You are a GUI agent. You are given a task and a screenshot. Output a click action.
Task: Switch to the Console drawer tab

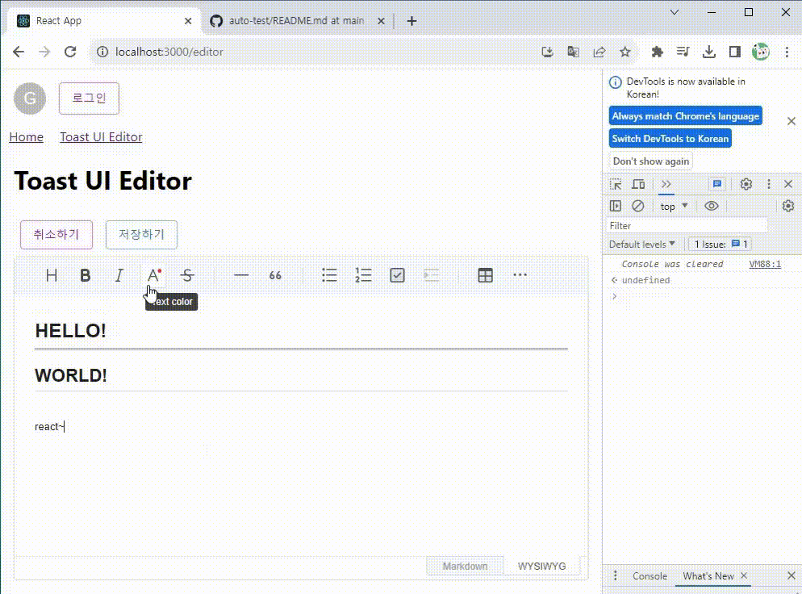tap(650, 576)
